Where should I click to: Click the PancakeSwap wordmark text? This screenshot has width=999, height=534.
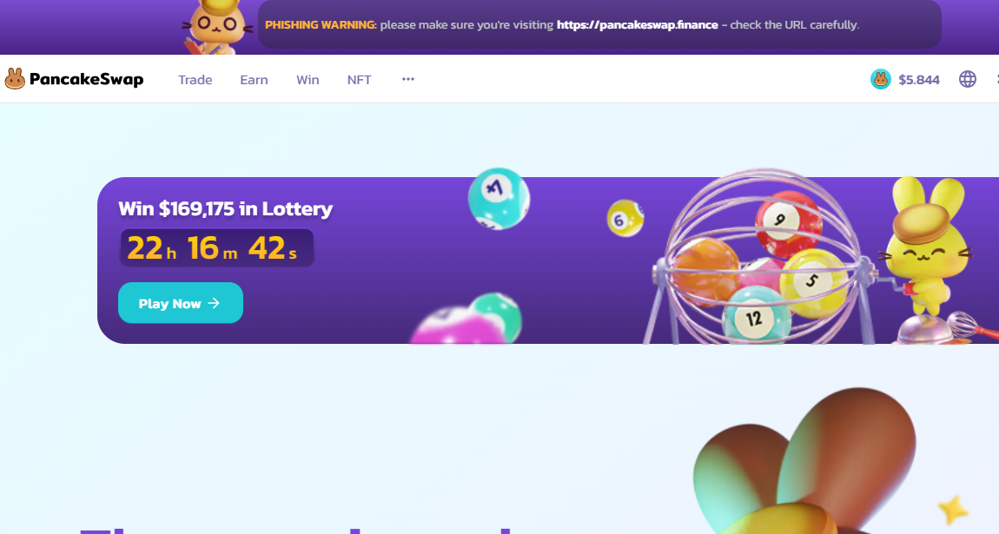pyautogui.click(x=86, y=79)
